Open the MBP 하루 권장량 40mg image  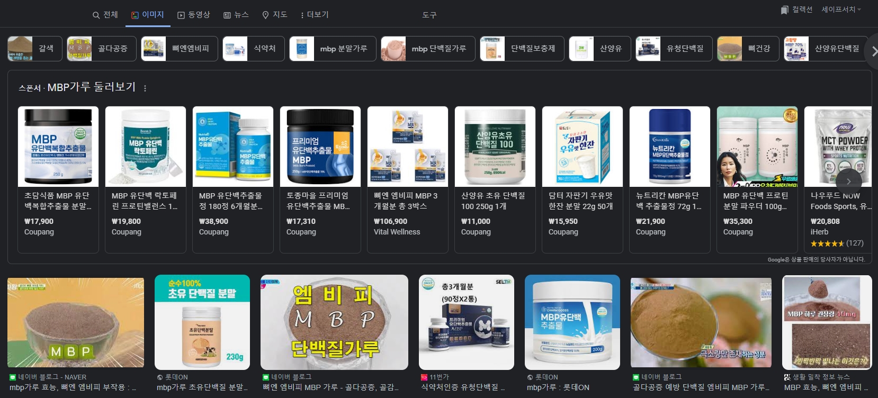pyautogui.click(x=827, y=322)
